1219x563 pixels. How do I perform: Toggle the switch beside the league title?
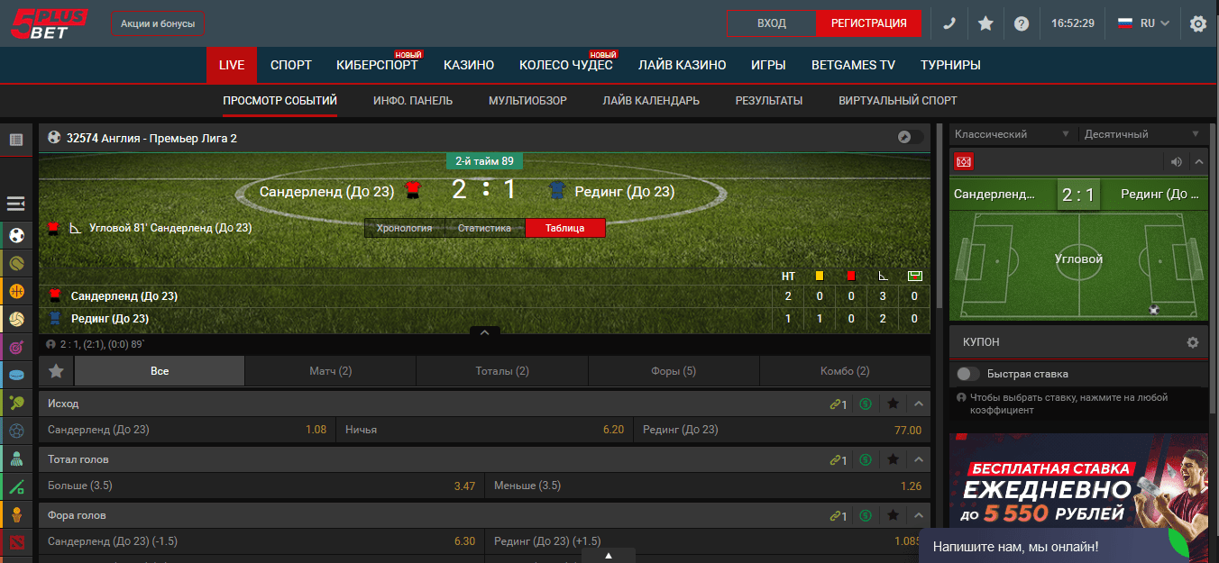point(911,137)
